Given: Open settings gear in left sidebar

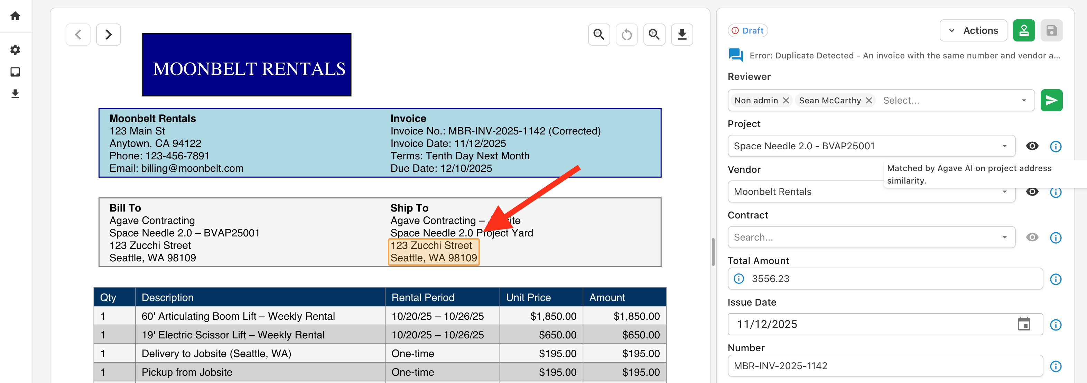Looking at the screenshot, I should [15, 50].
